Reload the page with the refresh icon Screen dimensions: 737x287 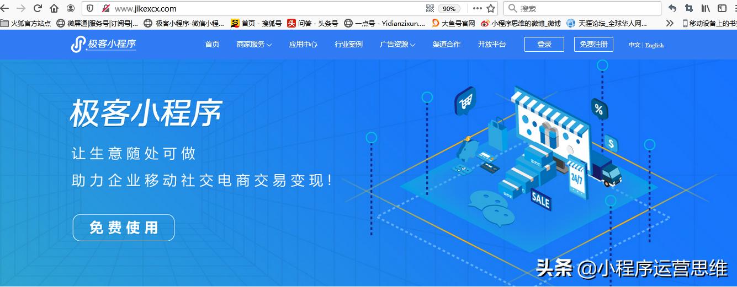point(38,8)
